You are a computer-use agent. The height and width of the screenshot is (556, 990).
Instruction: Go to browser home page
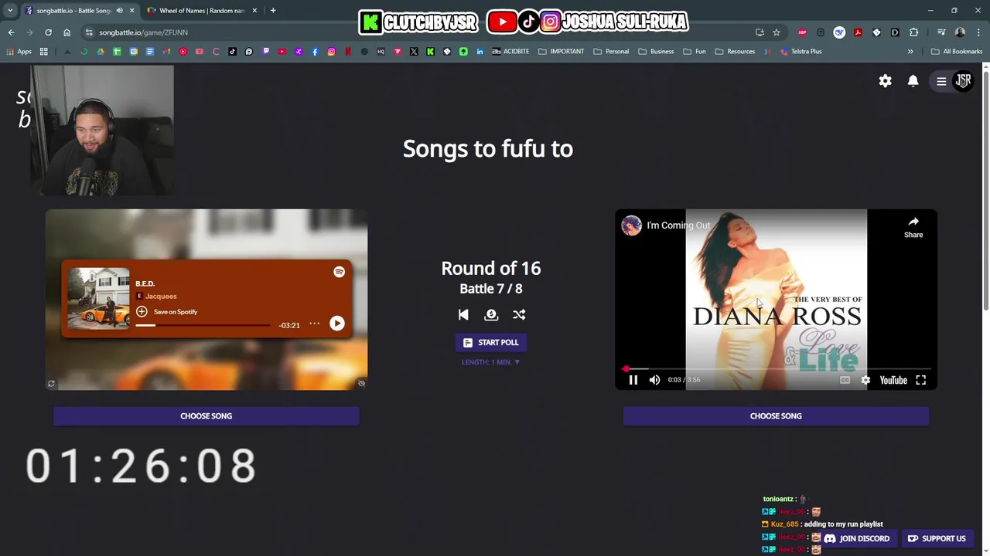67,32
